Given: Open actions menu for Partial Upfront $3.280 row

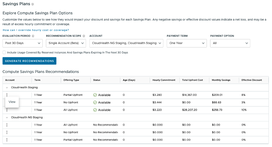Looking at the screenshot, I should point(7,95).
